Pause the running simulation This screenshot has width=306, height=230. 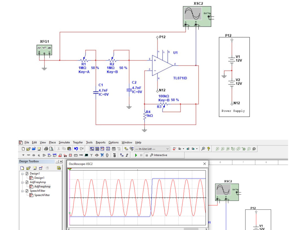(x=141, y=155)
